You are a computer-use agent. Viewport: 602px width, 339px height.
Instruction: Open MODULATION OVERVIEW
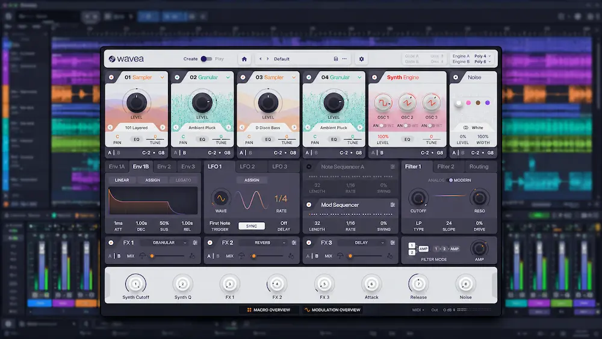(332, 310)
